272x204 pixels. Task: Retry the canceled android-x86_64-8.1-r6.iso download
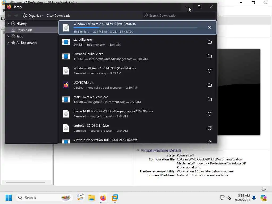coord(210,128)
